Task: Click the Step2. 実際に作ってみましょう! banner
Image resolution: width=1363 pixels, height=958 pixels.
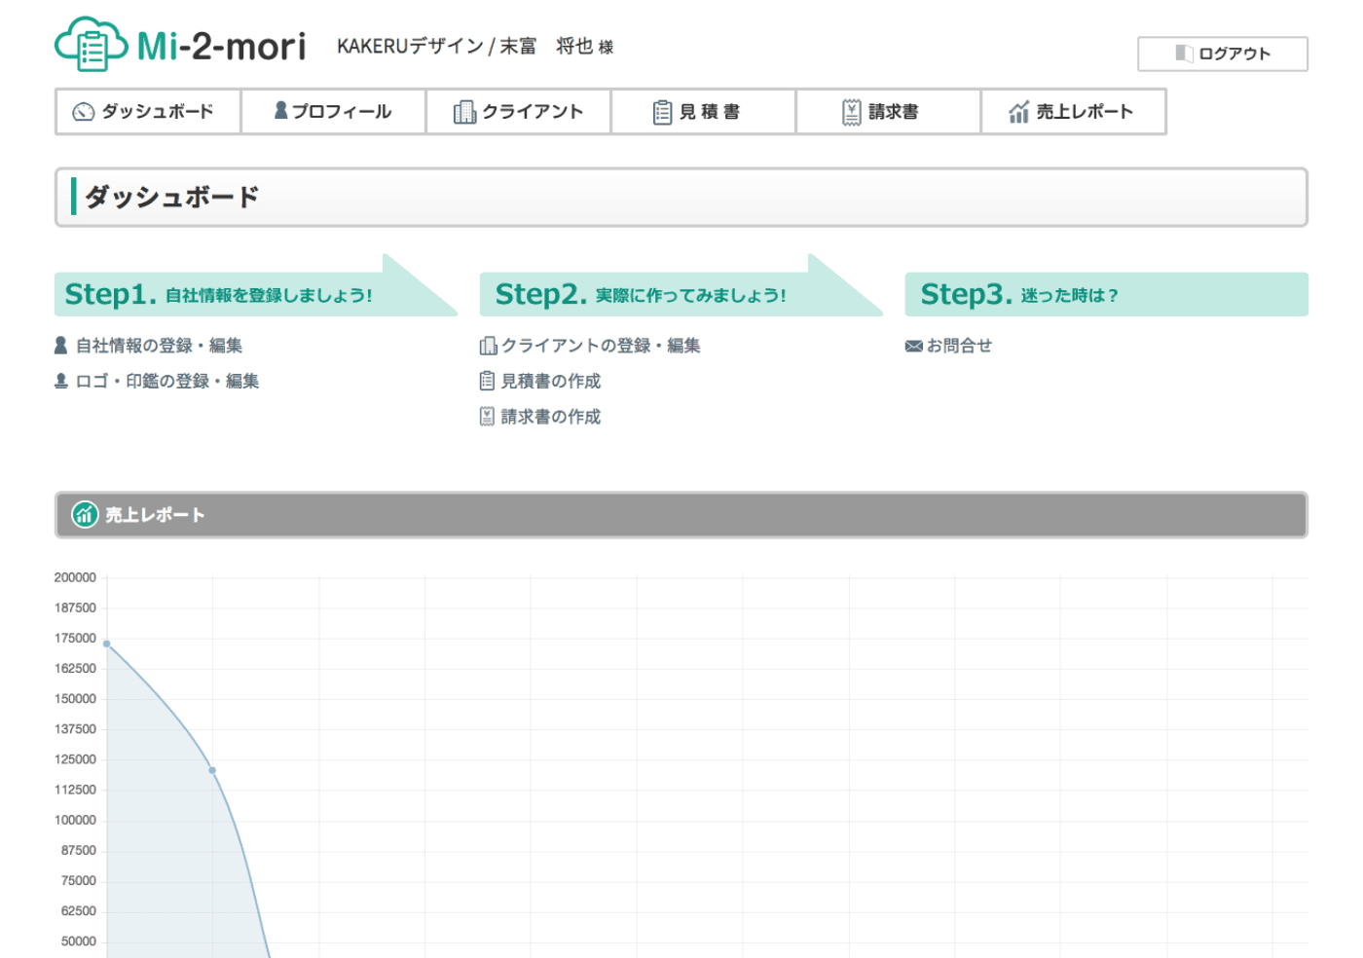Action: pyautogui.click(x=681, y=294)
